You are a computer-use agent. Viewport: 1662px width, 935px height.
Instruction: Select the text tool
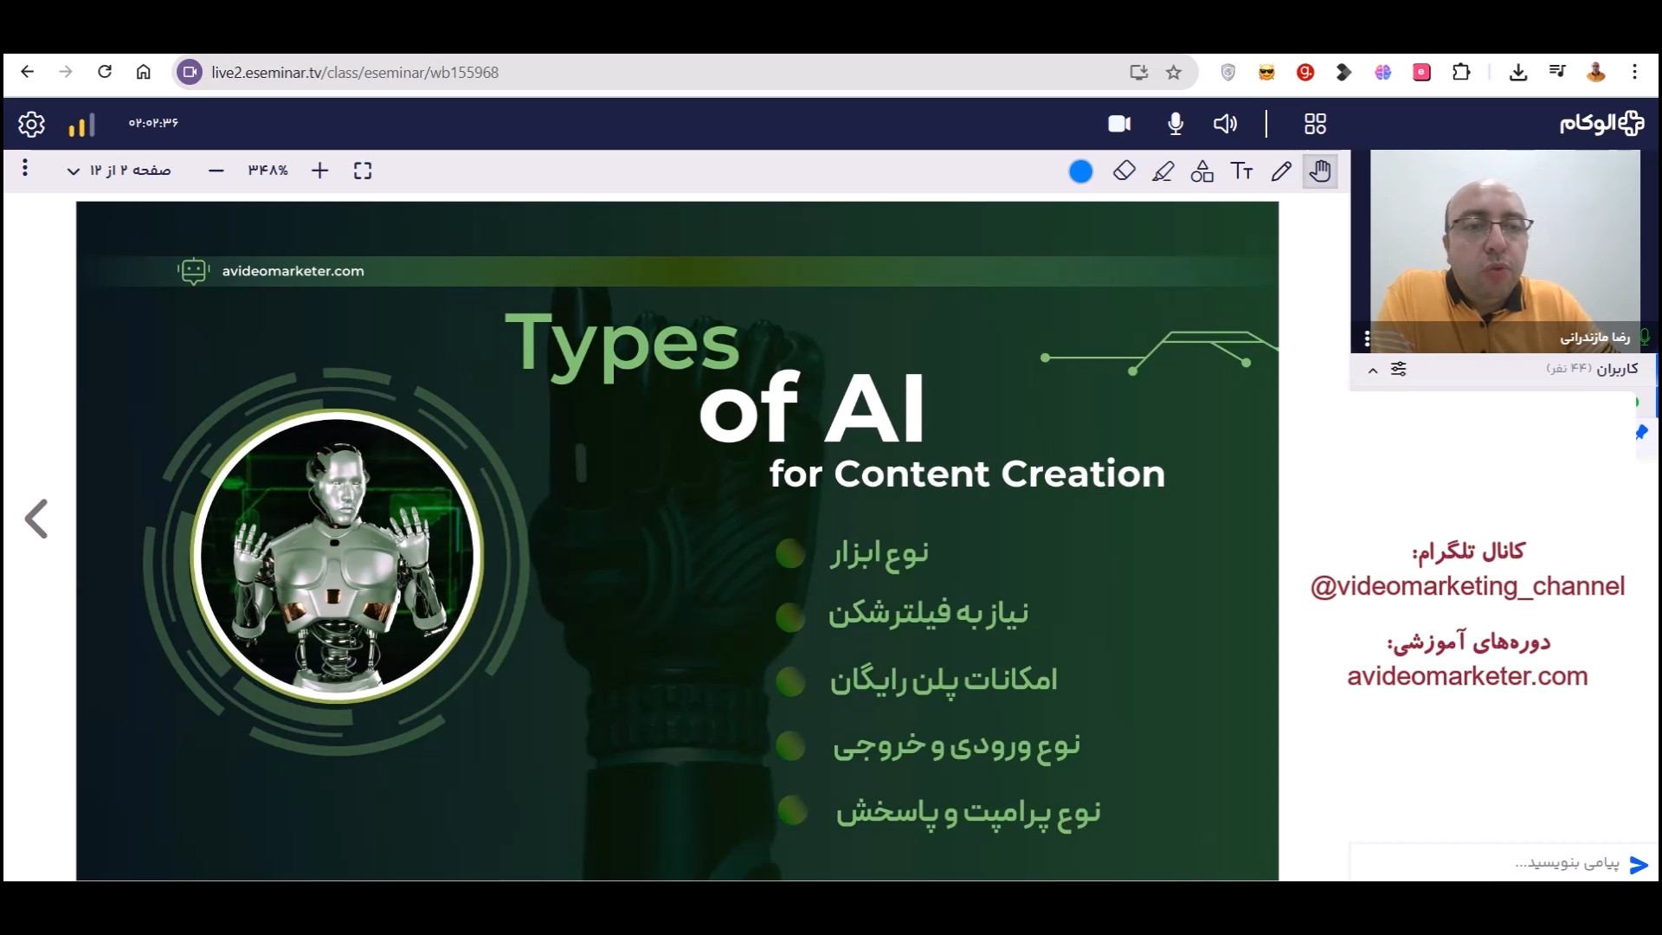pyautogui.click(x=1241, y=171)
